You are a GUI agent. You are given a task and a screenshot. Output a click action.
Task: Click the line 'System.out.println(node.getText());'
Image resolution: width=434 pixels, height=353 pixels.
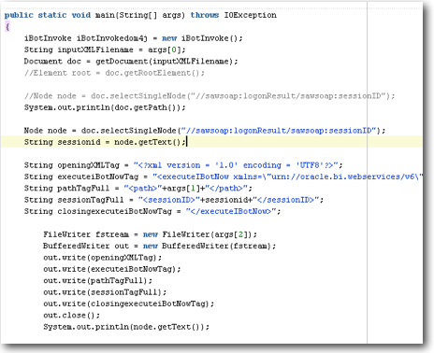tap(126, 327)
